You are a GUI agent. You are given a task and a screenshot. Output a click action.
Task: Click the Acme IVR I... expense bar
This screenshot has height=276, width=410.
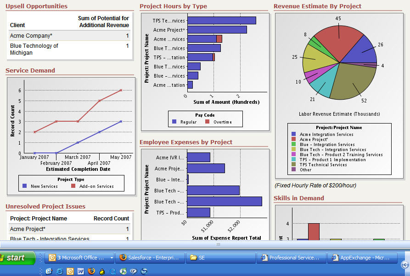[x=198, y=158]
